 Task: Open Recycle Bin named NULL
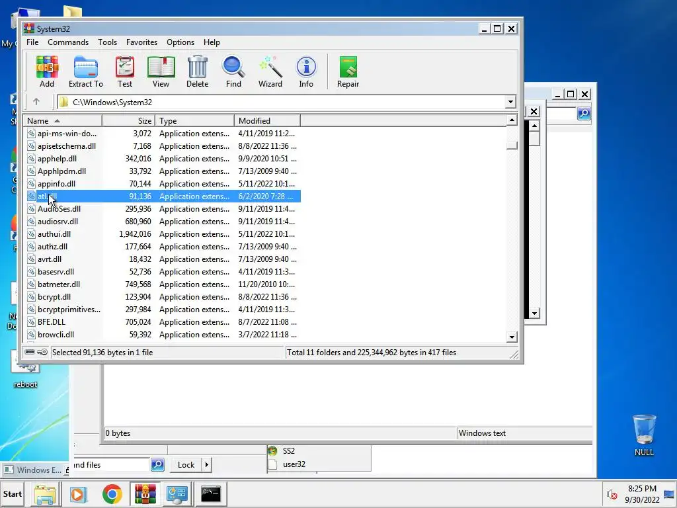pos(644,435)
